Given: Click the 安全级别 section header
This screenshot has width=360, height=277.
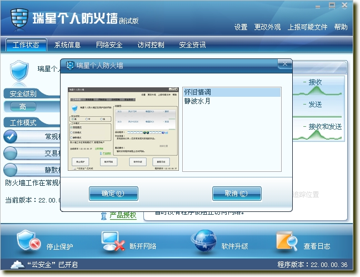Looking at the screenshot, I should 23,93.
